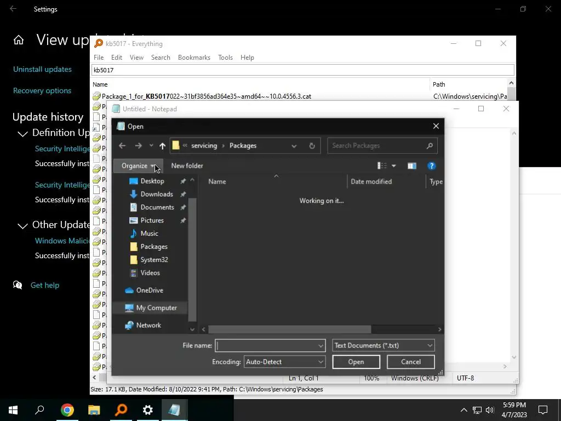561x421 pixels.
Task: Select Network in navigation pane
Action: tap(148, 326)
